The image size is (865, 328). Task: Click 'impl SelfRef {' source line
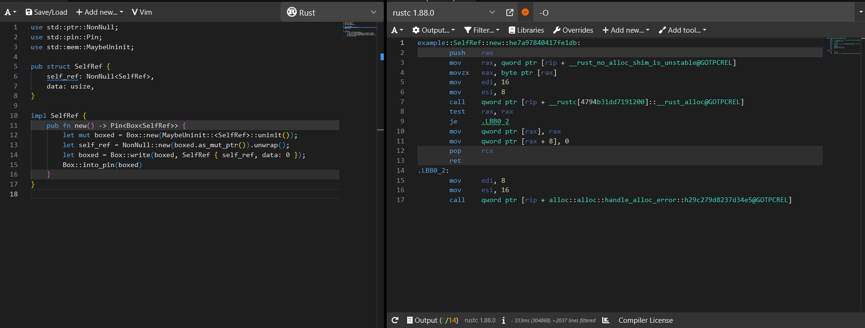pos(59,116)
